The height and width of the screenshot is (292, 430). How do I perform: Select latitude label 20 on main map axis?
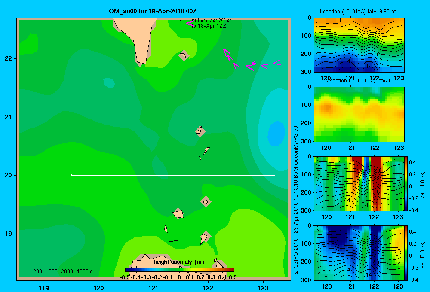tap(8, 175)
